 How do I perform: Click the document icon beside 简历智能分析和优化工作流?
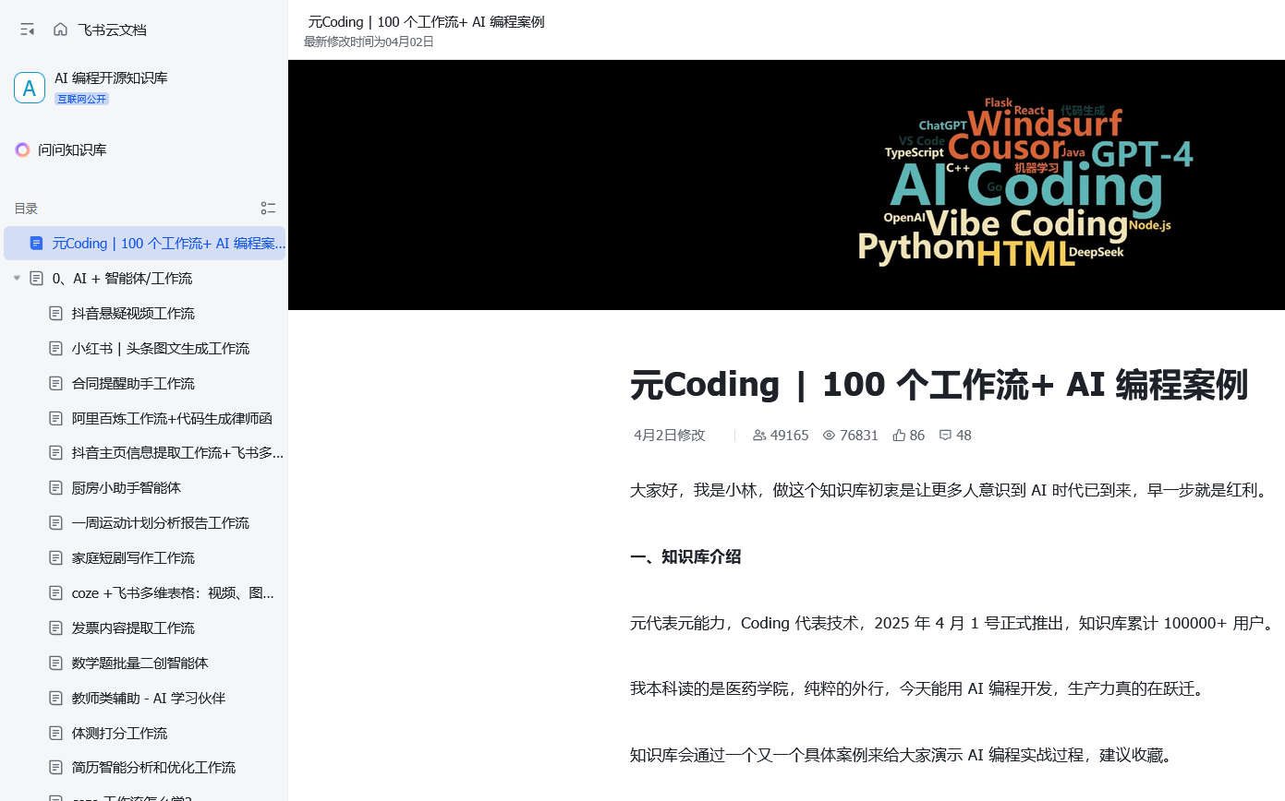(55, 768)
